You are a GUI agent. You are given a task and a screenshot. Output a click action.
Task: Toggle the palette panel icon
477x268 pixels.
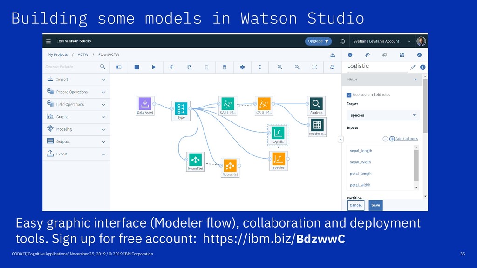119,67
